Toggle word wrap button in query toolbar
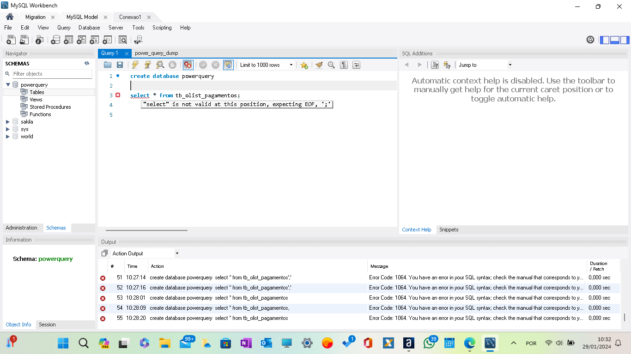631x354 pixels. point(356,65)
